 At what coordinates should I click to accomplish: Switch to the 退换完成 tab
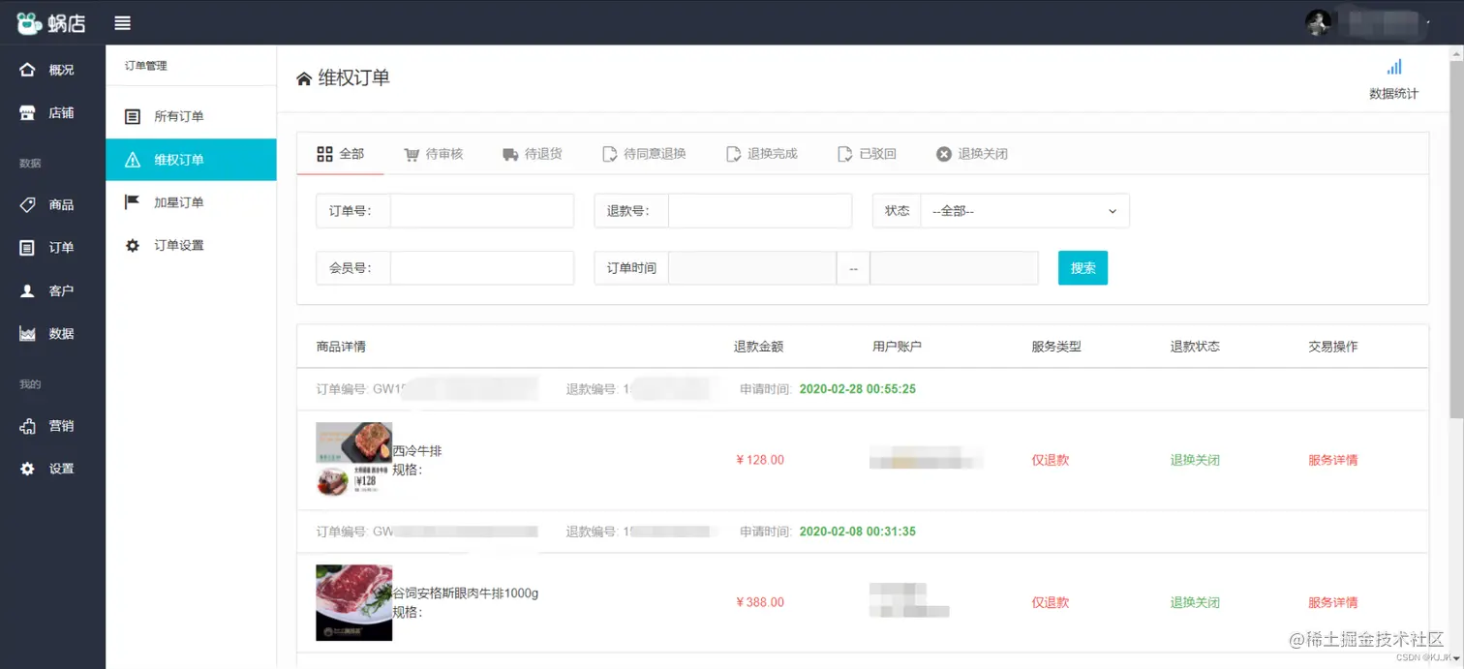(762, 154)
